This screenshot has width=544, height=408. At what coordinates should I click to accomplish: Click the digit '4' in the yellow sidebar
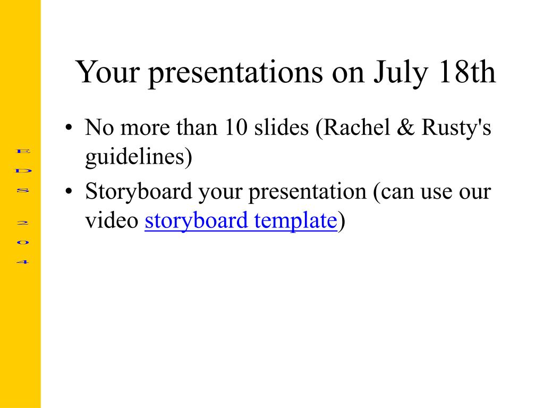tap(23, 261)
